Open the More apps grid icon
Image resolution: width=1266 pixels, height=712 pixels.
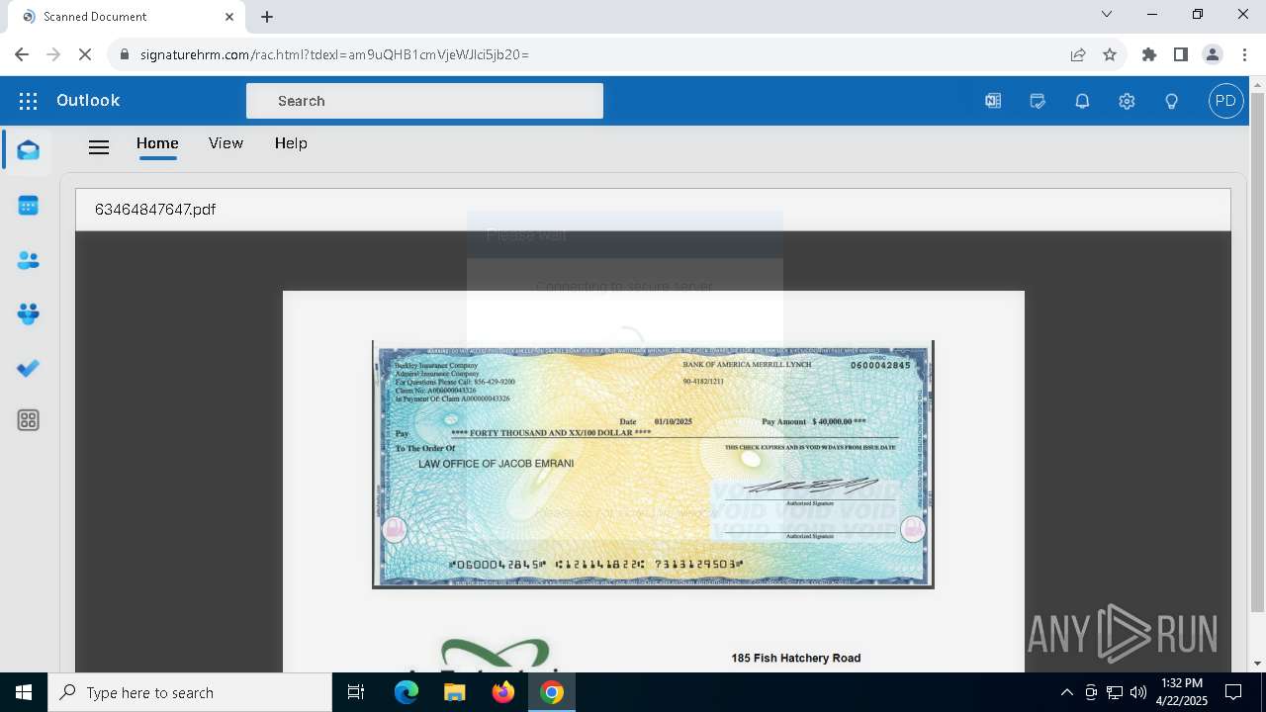28,420
